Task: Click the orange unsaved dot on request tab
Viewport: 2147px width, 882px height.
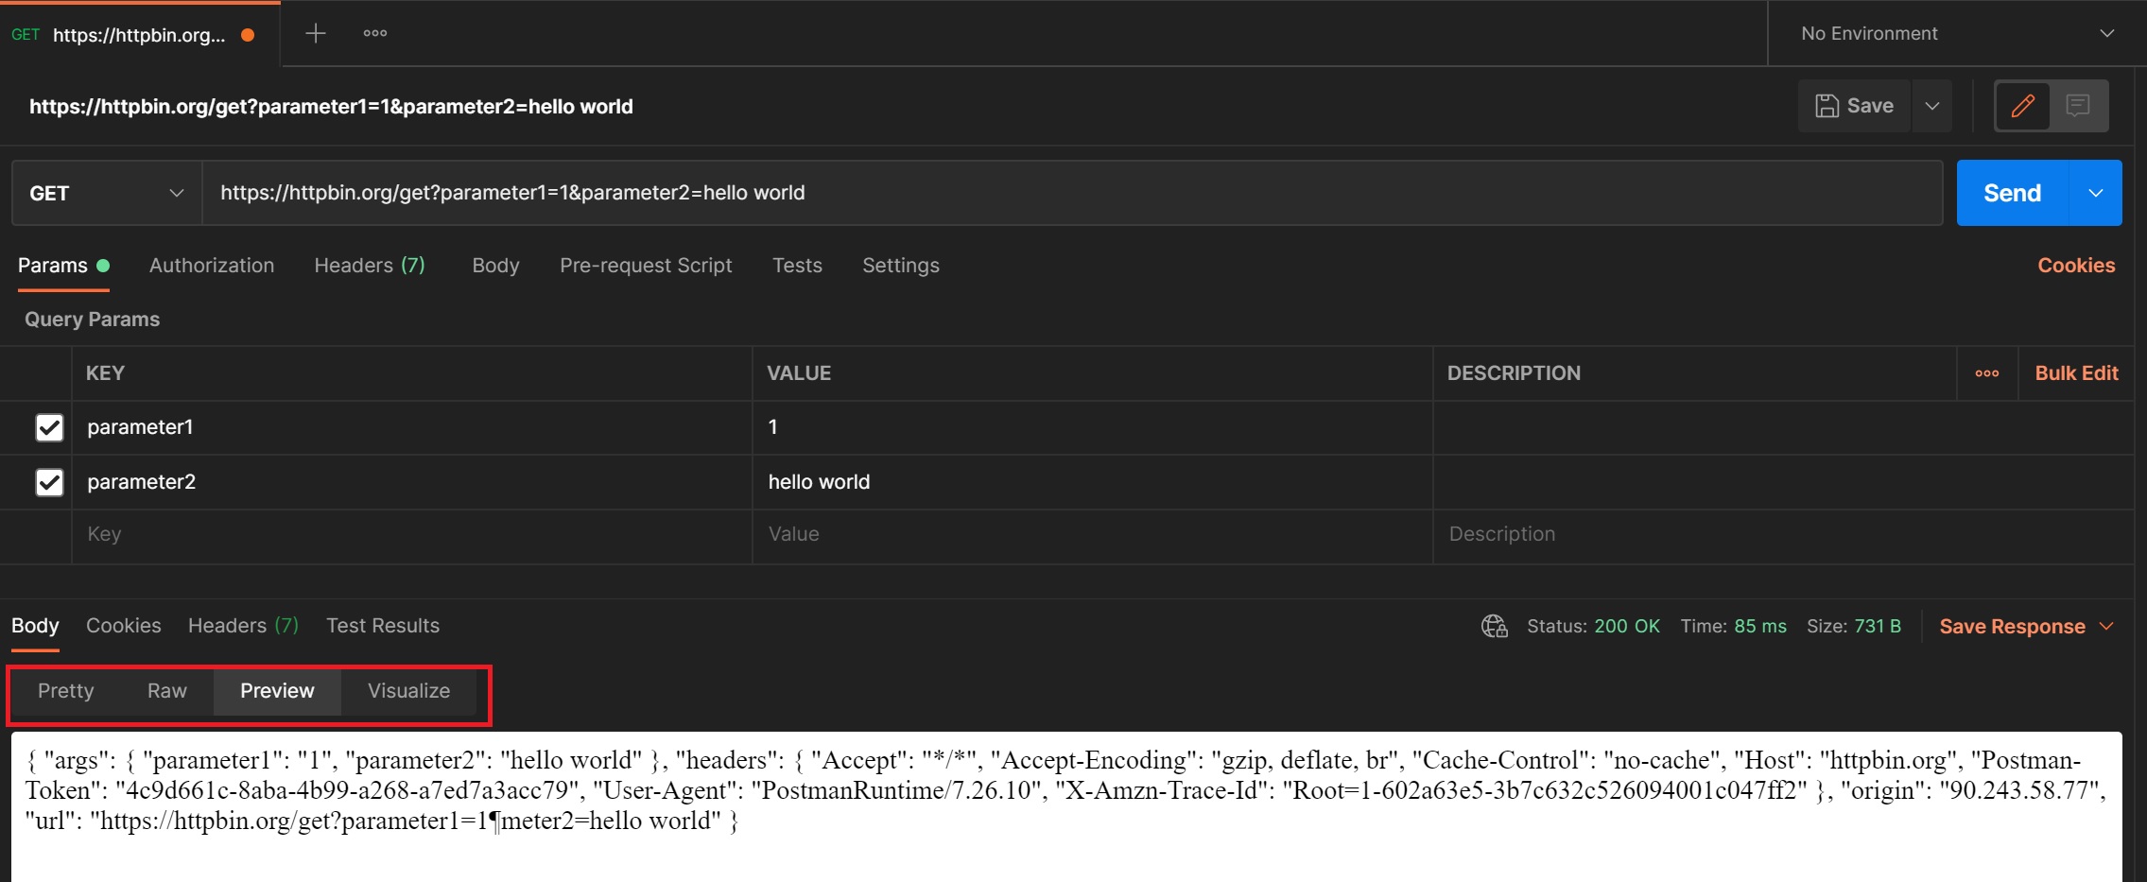Action: 248,35
